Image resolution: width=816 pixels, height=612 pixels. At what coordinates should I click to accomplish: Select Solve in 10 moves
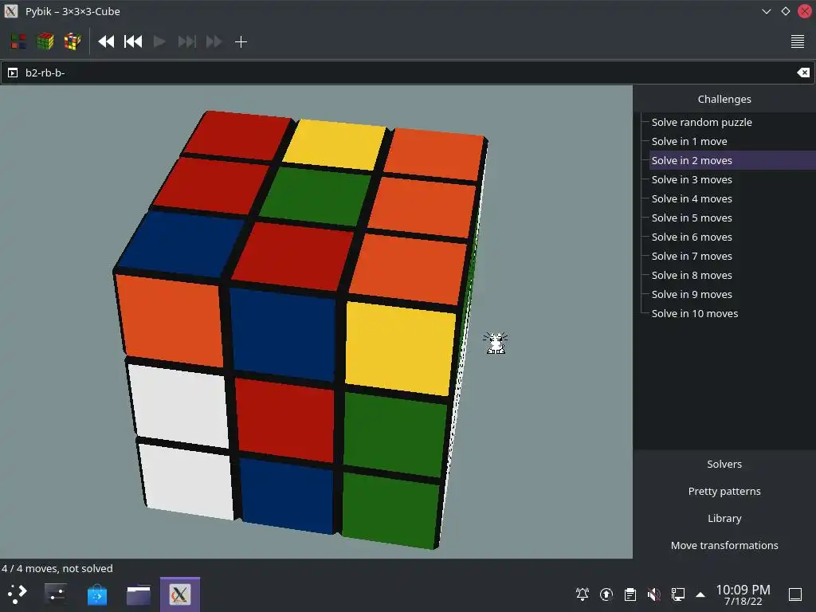(695, 313)
